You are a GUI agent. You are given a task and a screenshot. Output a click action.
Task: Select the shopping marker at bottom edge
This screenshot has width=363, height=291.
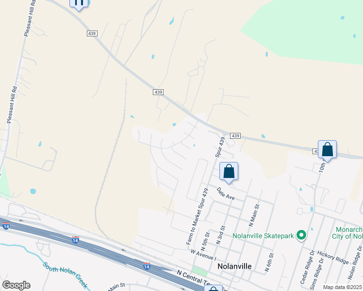(213, 288)
